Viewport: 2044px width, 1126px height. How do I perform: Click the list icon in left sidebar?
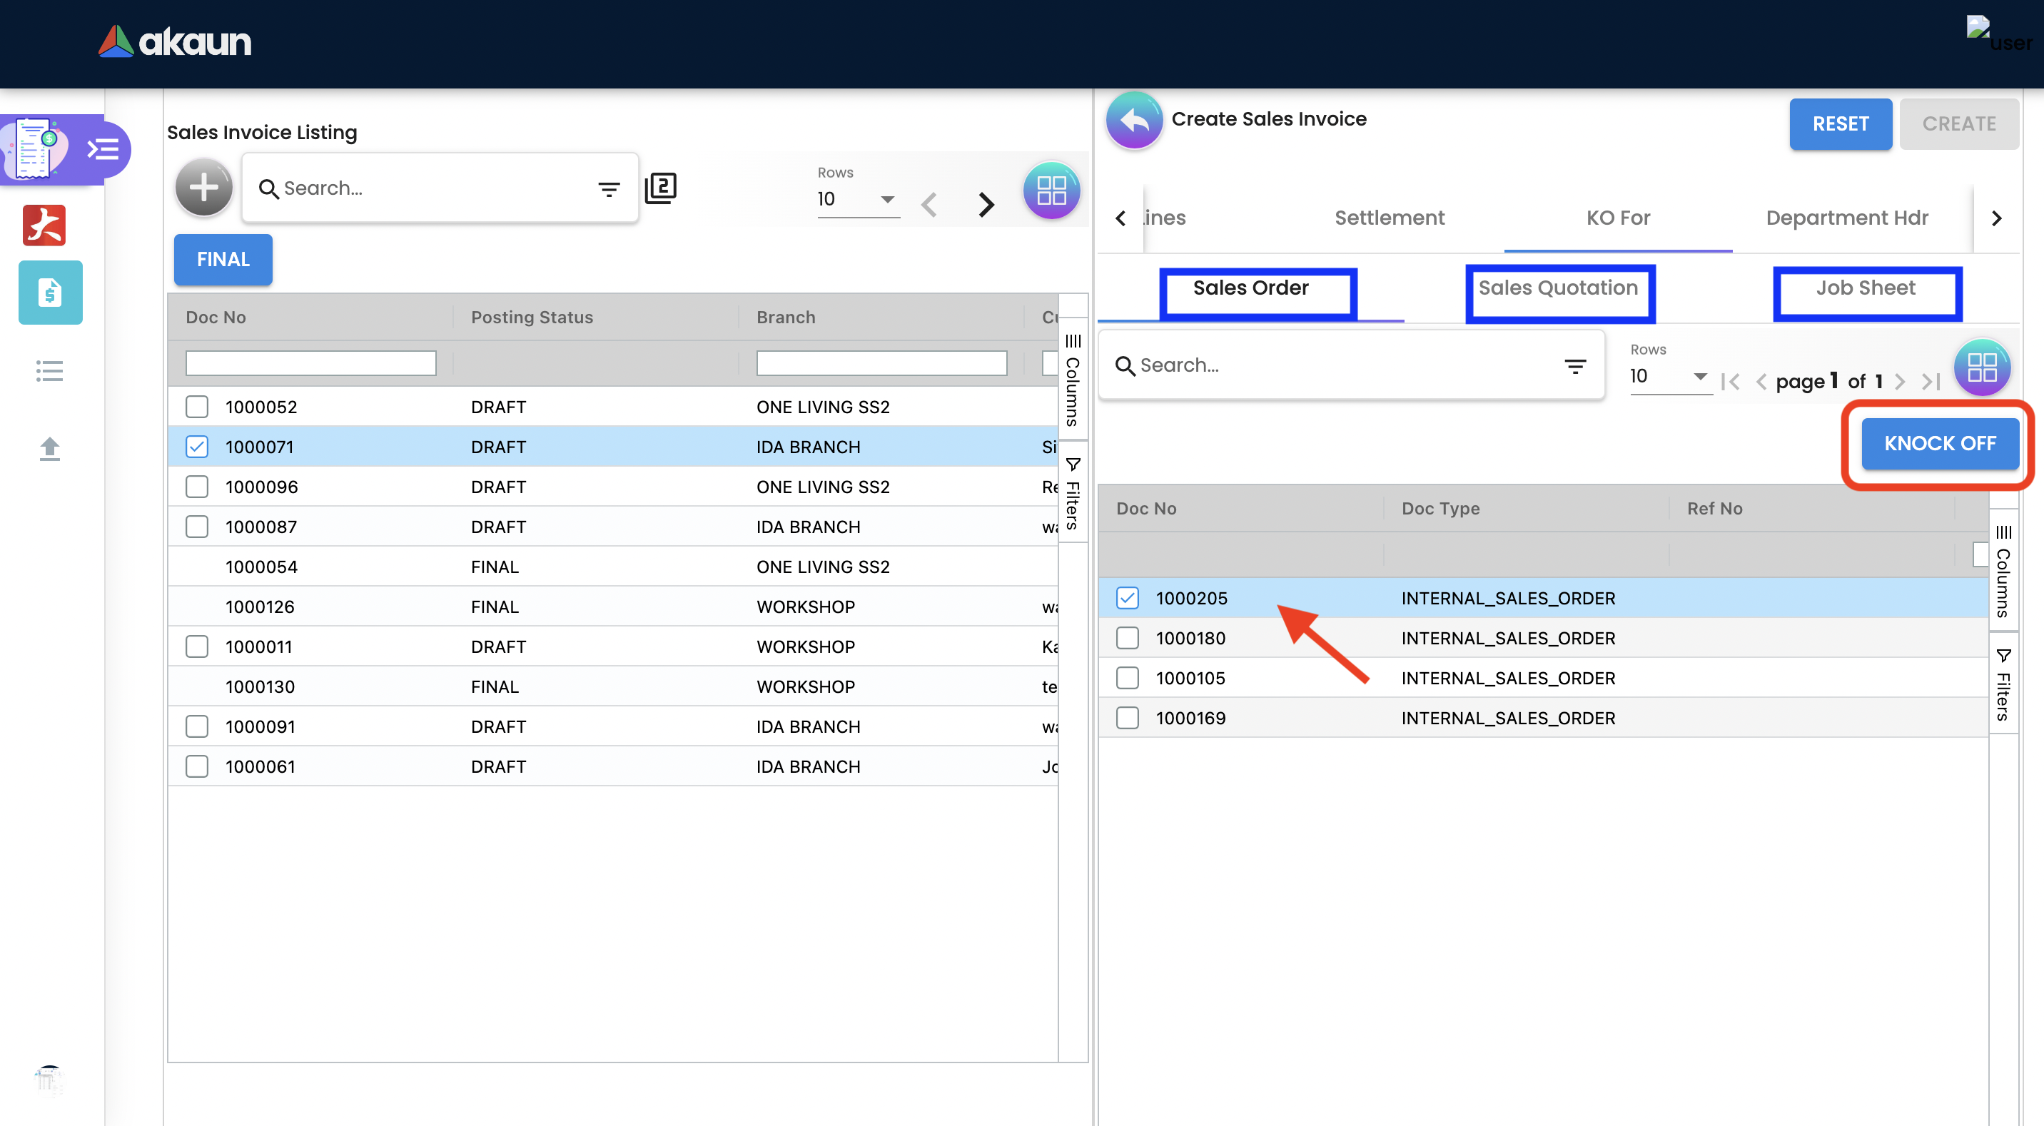(x=49, y=370)
